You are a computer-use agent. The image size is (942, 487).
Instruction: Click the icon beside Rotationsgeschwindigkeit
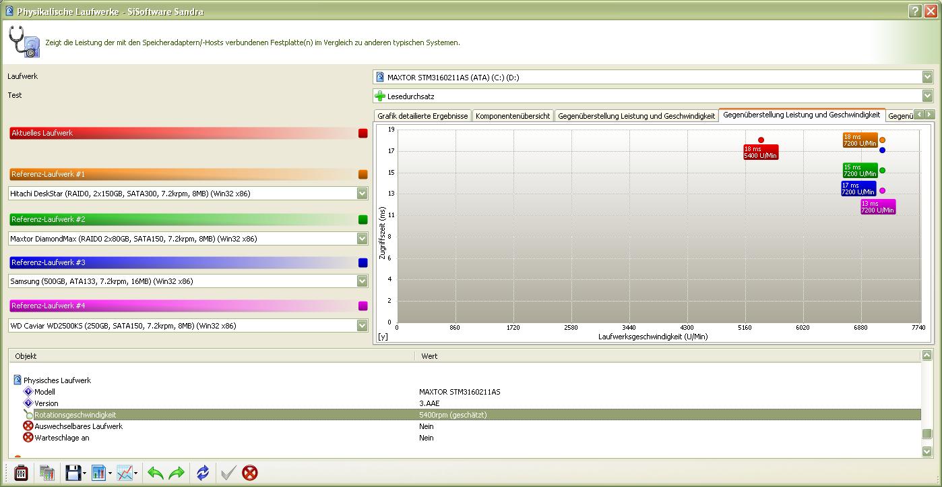point(28,415)
